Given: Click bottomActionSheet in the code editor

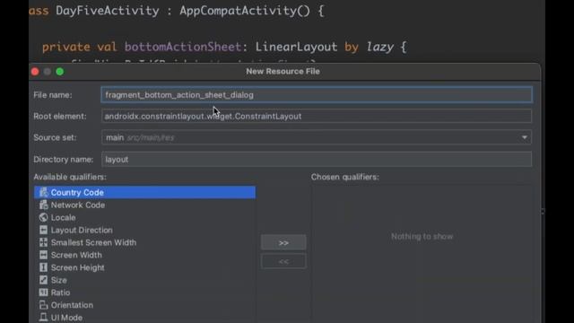Looking at the screenshot, I should pyautogui.click(x=183, y=47).
